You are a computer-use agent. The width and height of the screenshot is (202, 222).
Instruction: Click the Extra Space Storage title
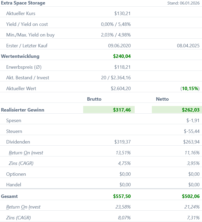pos(23,3)
